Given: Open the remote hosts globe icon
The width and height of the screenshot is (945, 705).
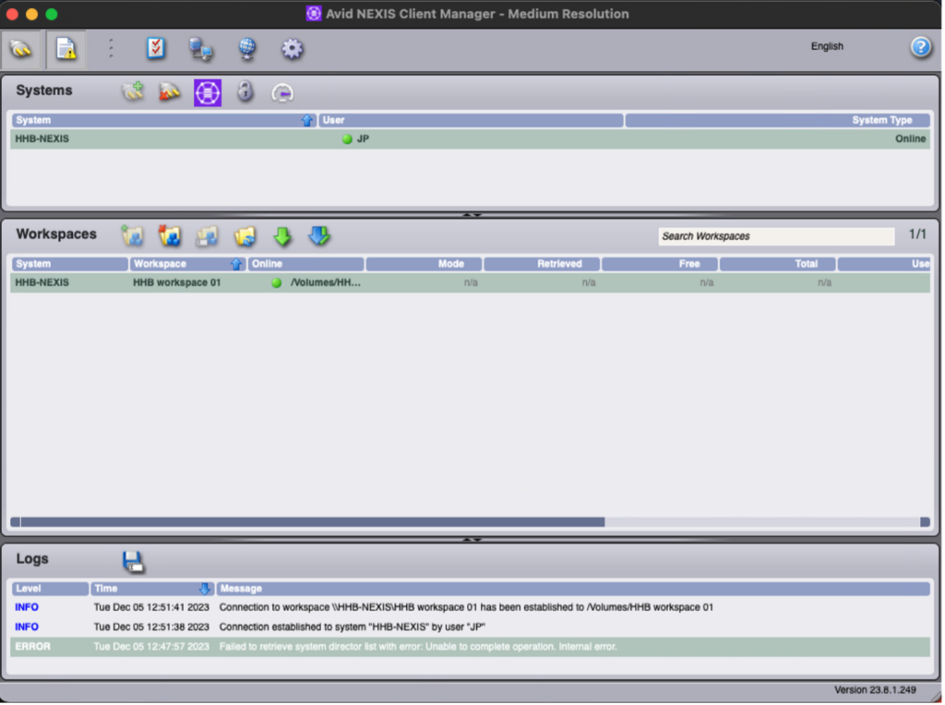Looking at the screenshot, I should pyautogui.click(x=247, y=49).
